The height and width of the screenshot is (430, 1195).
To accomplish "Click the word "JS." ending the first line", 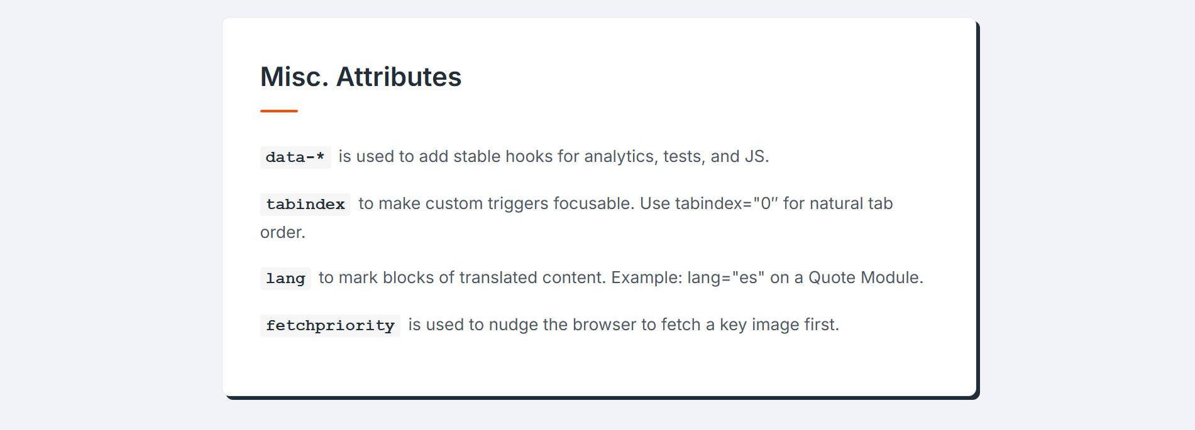I will click(x=756, y=156).
